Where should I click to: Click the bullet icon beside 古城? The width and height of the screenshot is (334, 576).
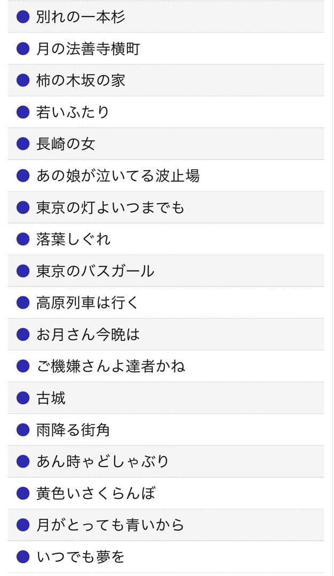tap(22, 398)
